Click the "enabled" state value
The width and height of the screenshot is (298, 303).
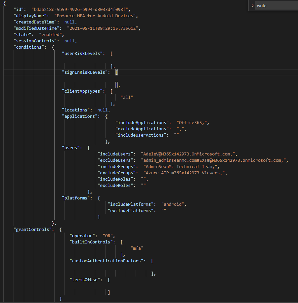point(51,34)
